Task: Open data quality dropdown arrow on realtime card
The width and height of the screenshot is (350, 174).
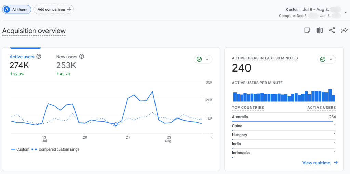Action: (331, 59)
